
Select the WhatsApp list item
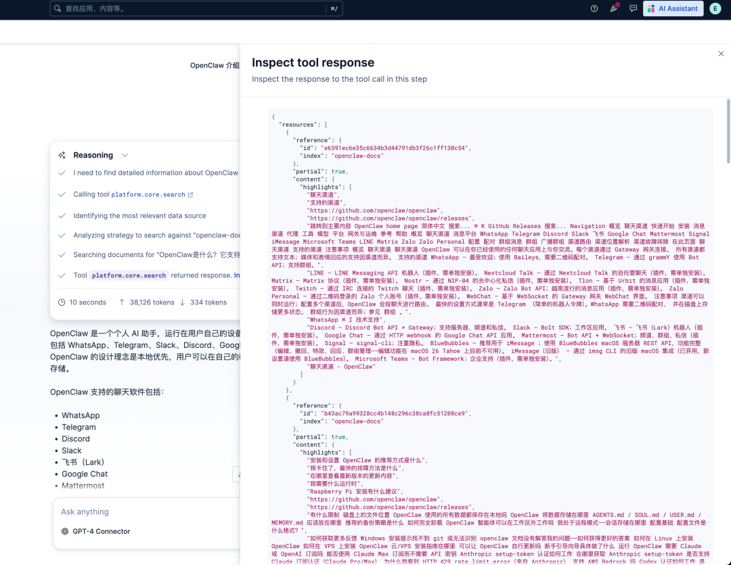[x=81, y=415]
